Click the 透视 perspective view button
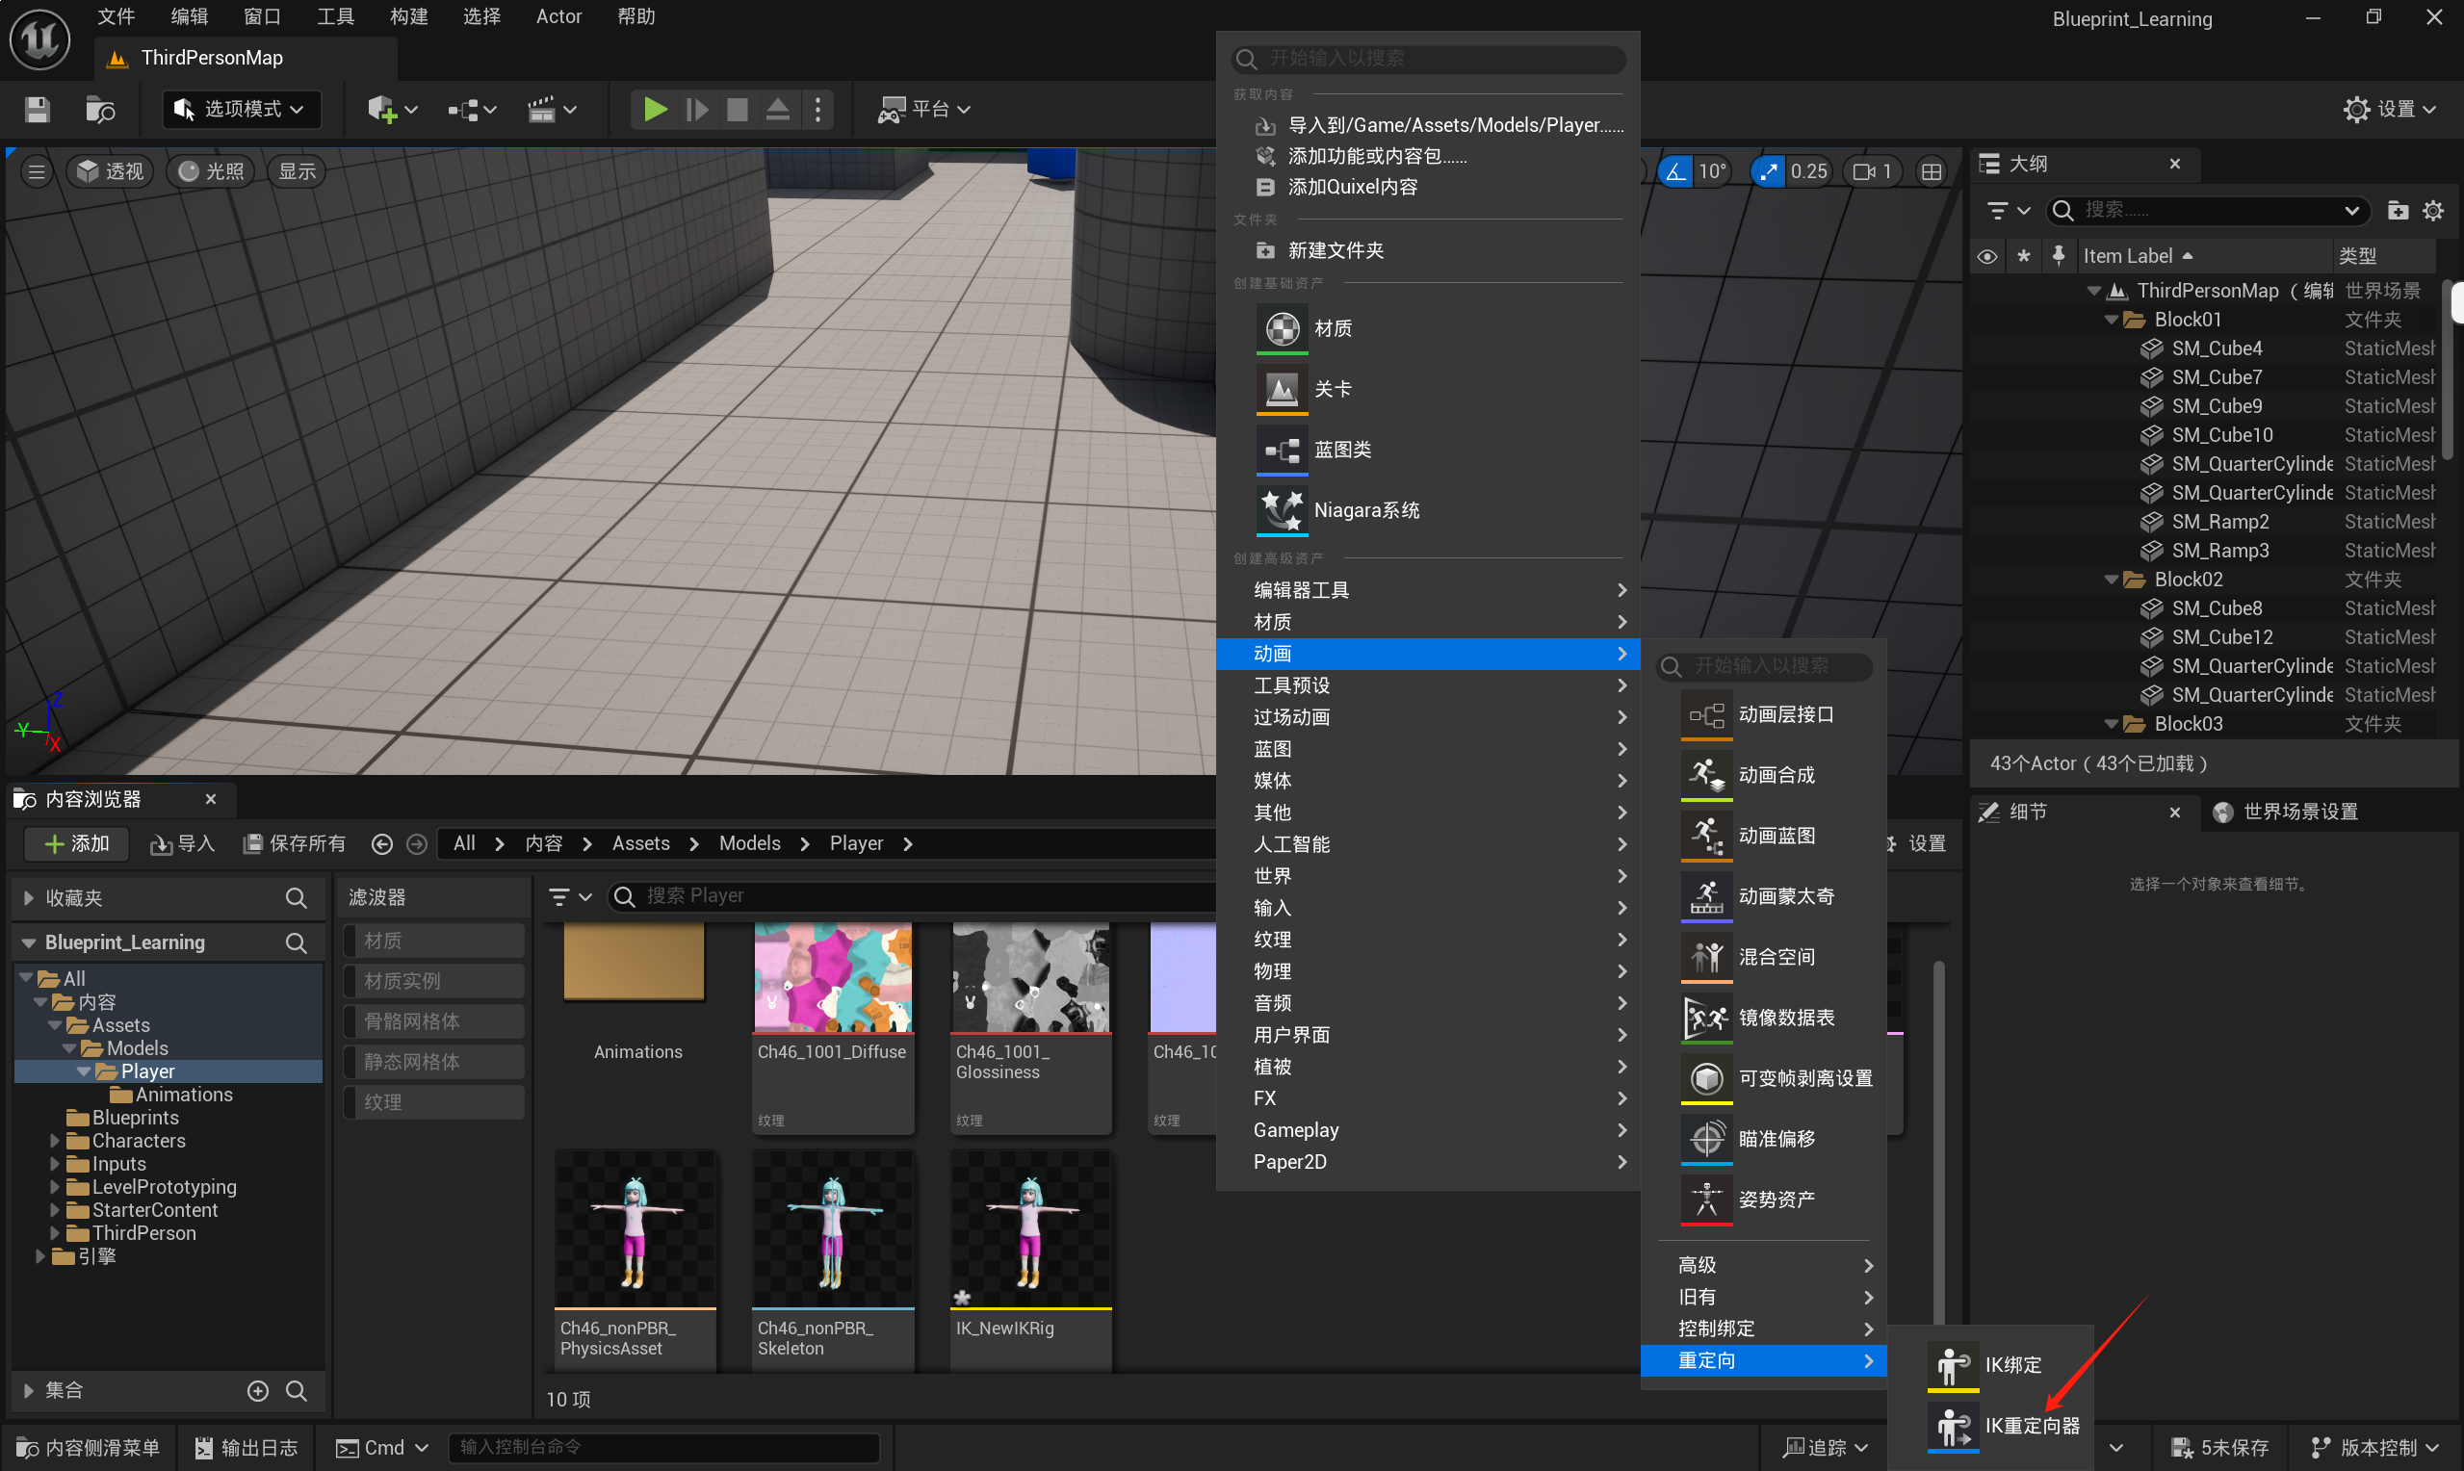Viewport: 2464px width, 1471px height. click(x=111, y=171)
